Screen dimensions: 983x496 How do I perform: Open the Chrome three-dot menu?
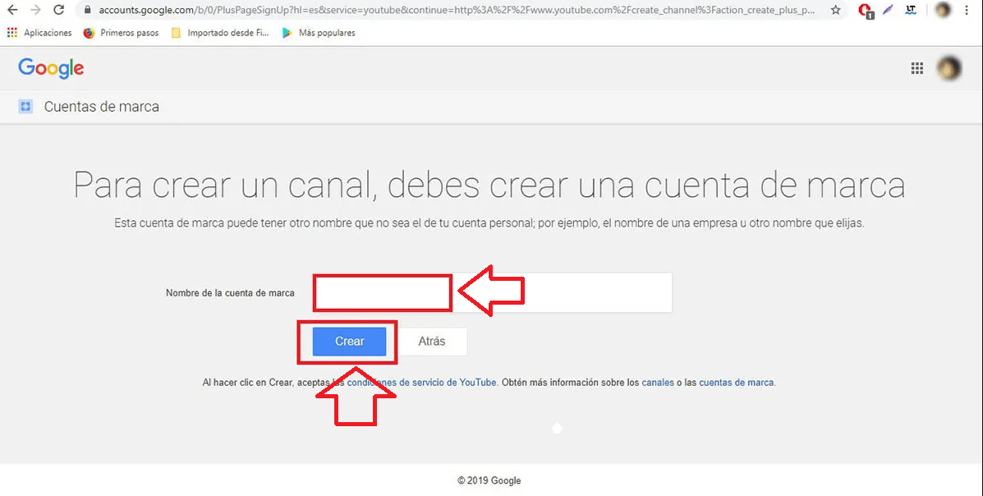coord(967,10)
